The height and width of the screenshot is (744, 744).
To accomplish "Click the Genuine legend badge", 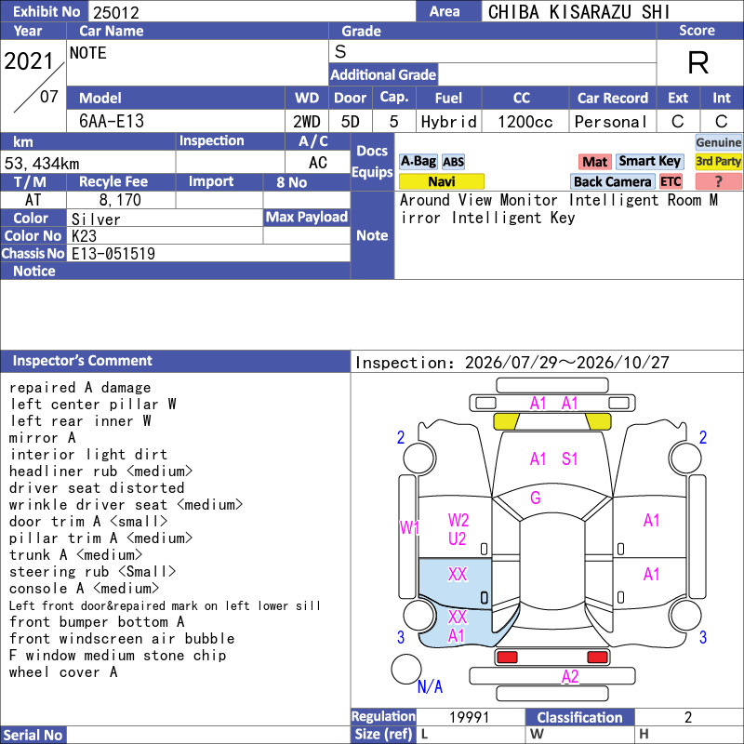I will (718, 142).
